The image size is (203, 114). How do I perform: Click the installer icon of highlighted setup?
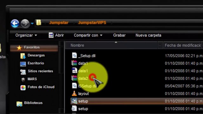tap(74, 101)
